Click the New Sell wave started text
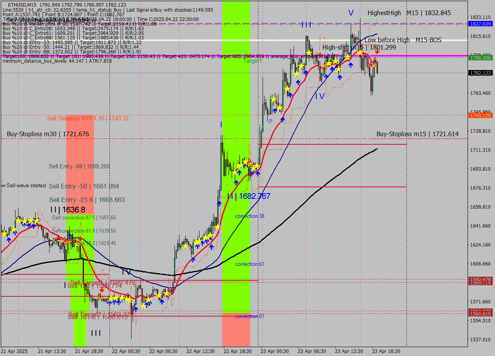The image size is (495, 356). pos(23,185)
